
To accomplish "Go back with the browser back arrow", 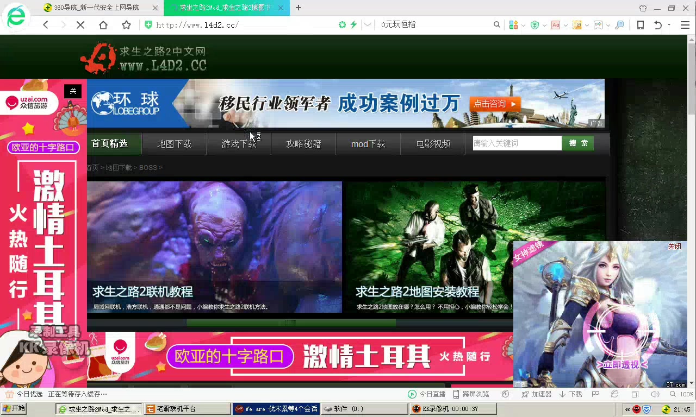I will (46, 25).
